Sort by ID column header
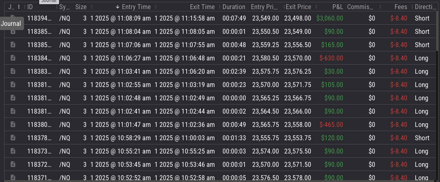The image size is (440, 182). pos(30,7)
